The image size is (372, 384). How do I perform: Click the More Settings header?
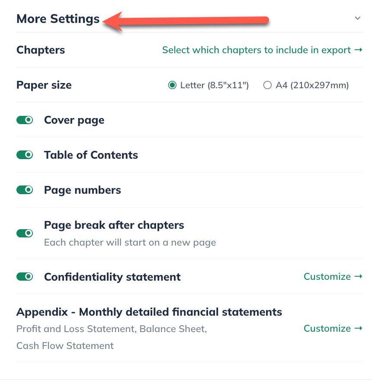tap(58, 19)
